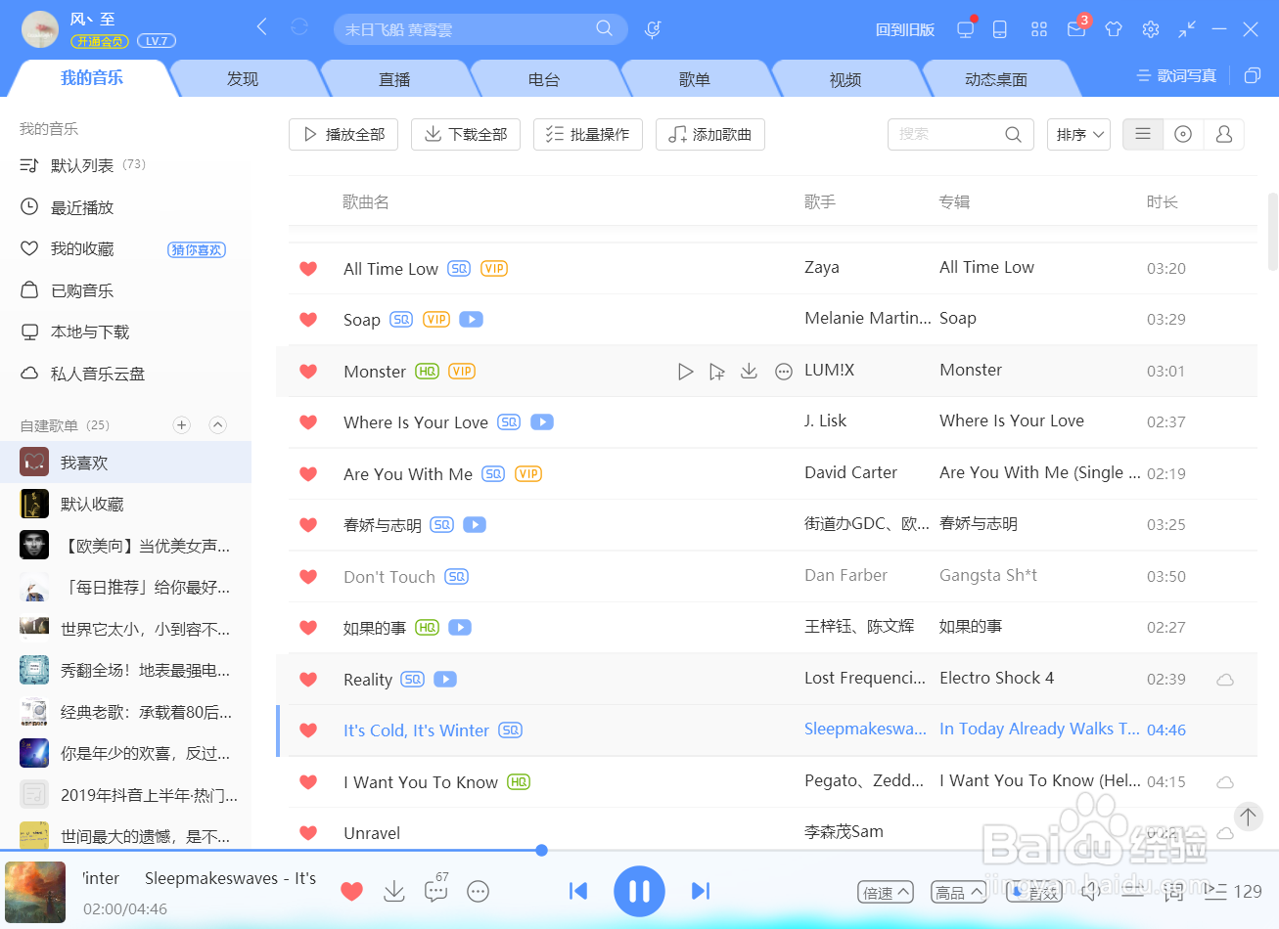This screenshot has width=1279, height=929.
Task: Play the Monster row with its play icon
Action: click(686, 372)
